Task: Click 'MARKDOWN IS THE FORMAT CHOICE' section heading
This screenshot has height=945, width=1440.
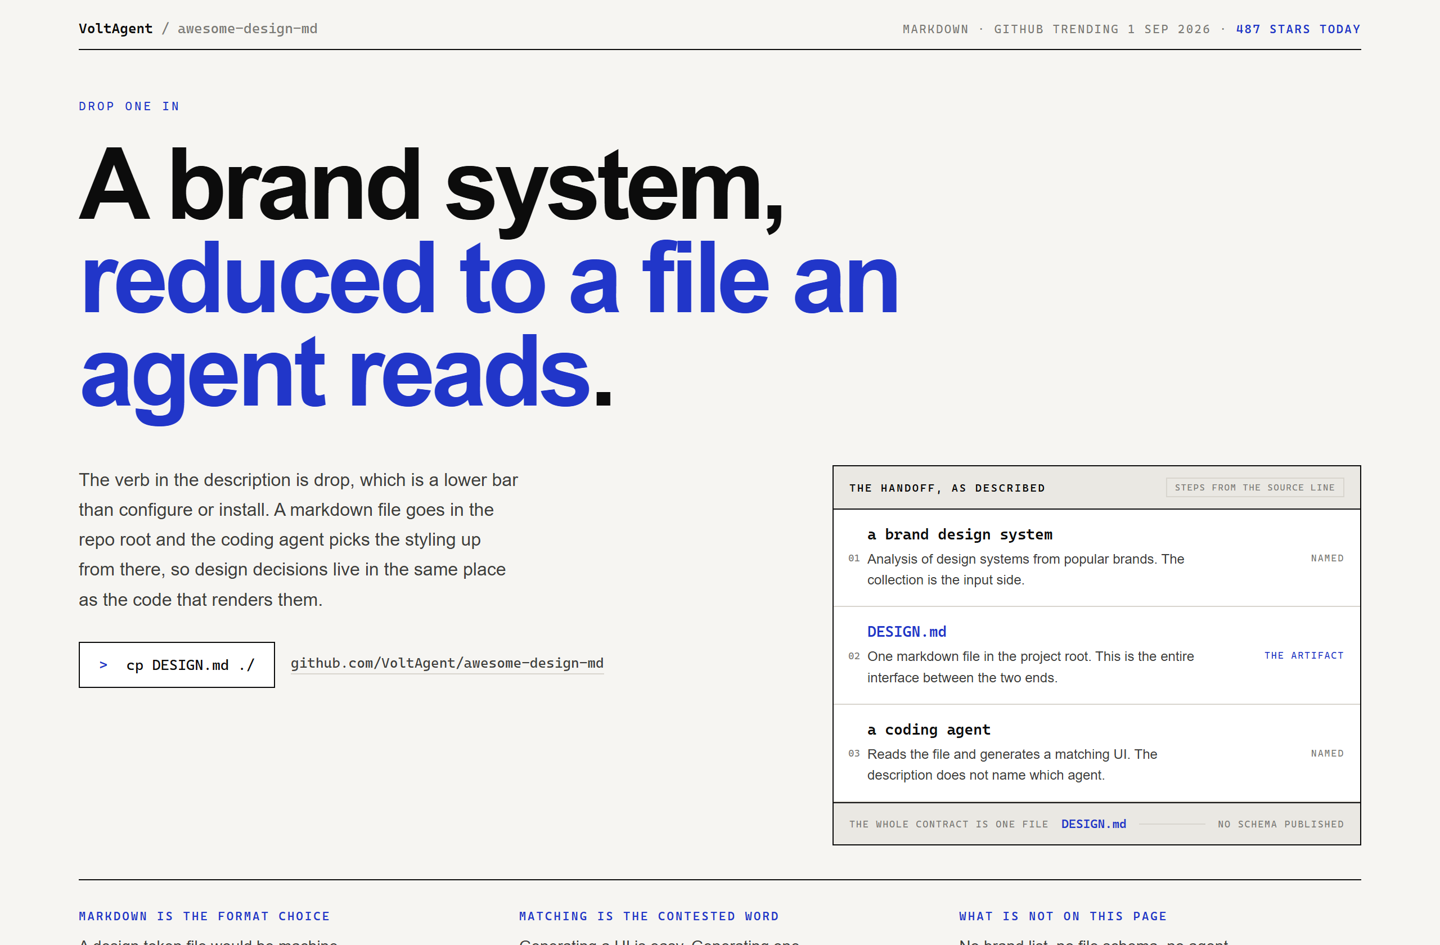Action: pyautogui.click(x=205, y=916)
